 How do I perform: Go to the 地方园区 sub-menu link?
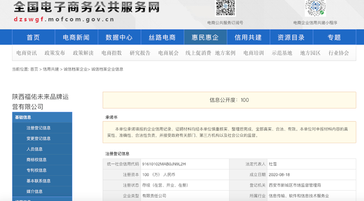coord(311,53)
